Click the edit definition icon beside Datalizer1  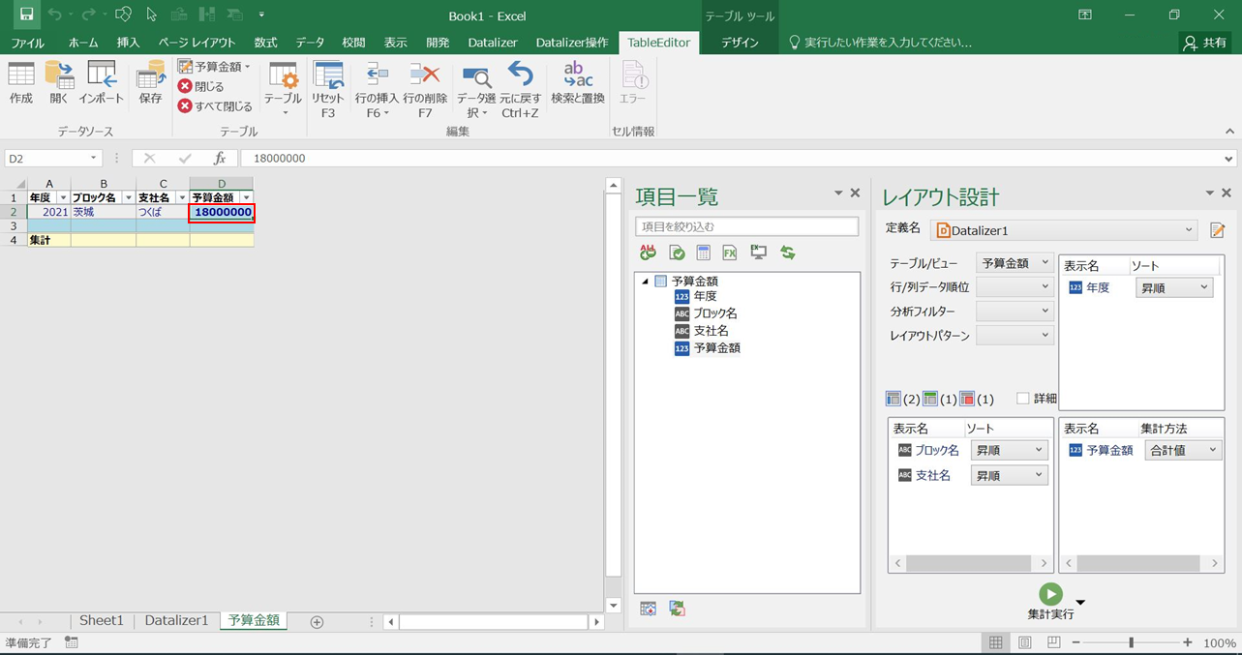tap(1218, 230)
